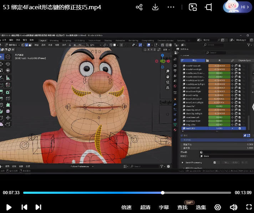
Task: Click the picture-in-picture icon
Action: pos(193,7)
